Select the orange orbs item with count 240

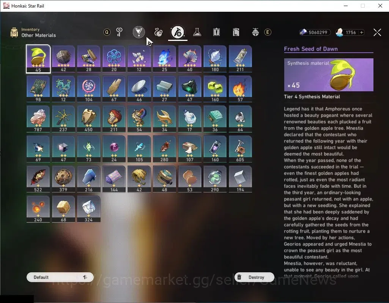(38, 209)
